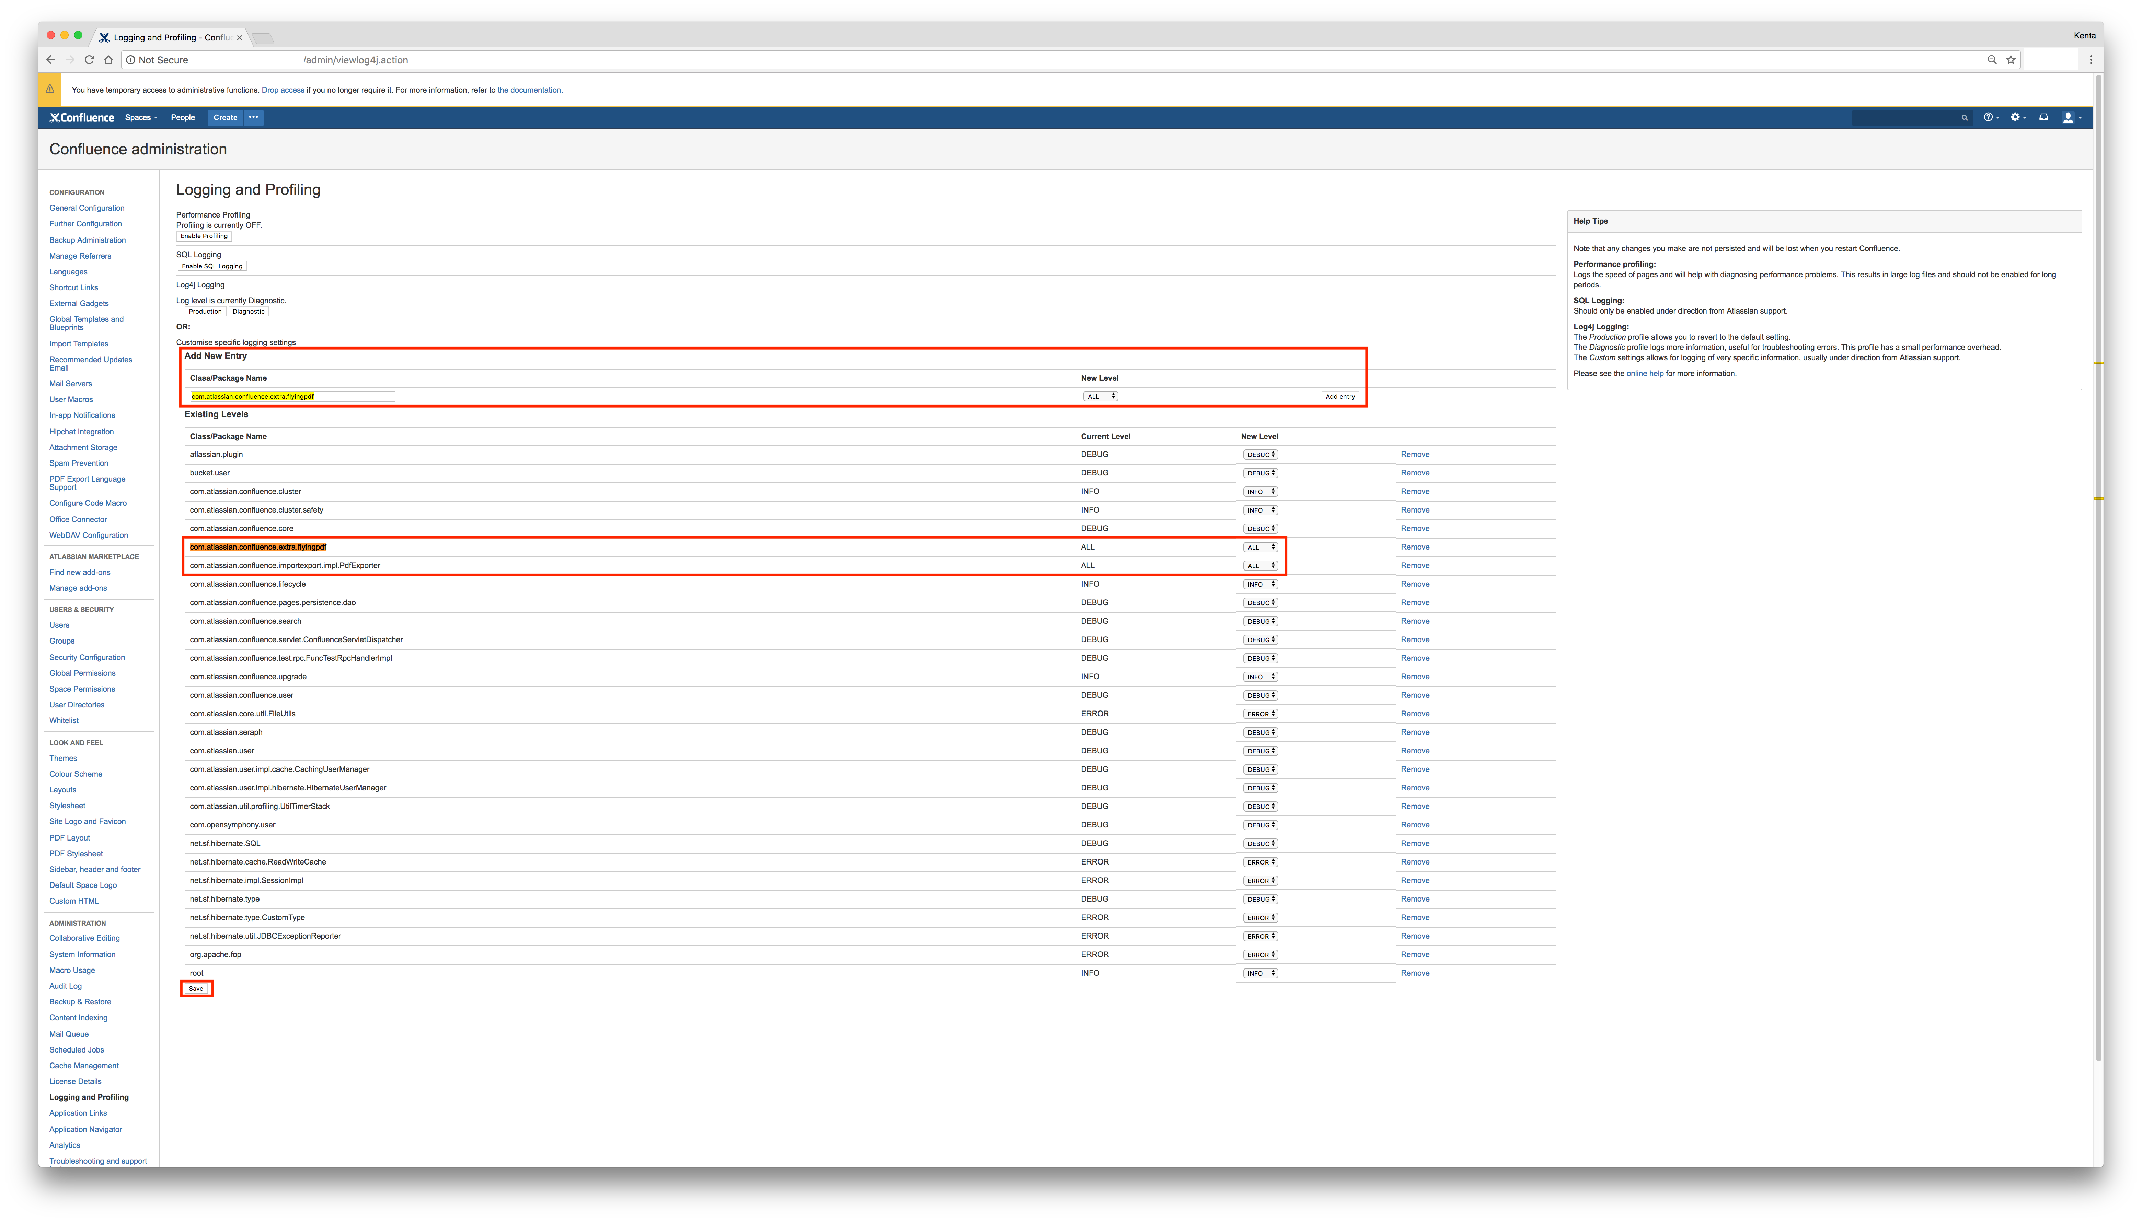Open User Directories in sidebar
The height and width of the screenshot is (1222, 2142).
77,705
